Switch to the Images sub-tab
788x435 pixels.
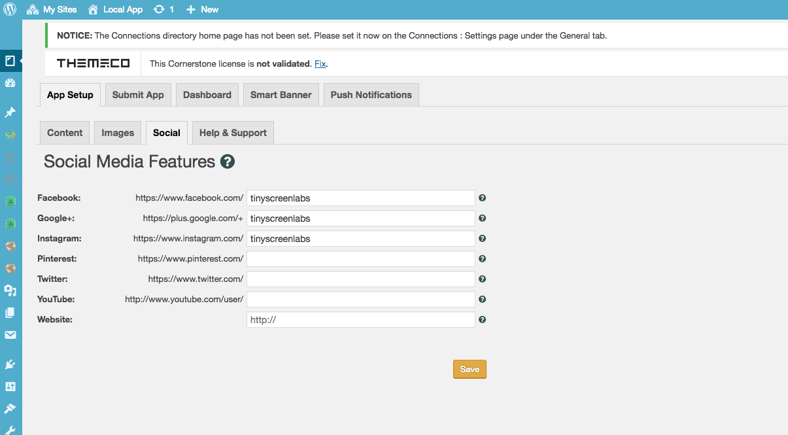click(x=118, y=133)
